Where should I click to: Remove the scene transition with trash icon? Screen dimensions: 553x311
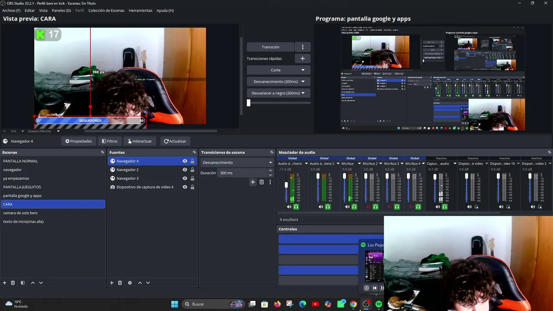coord(261,182)
